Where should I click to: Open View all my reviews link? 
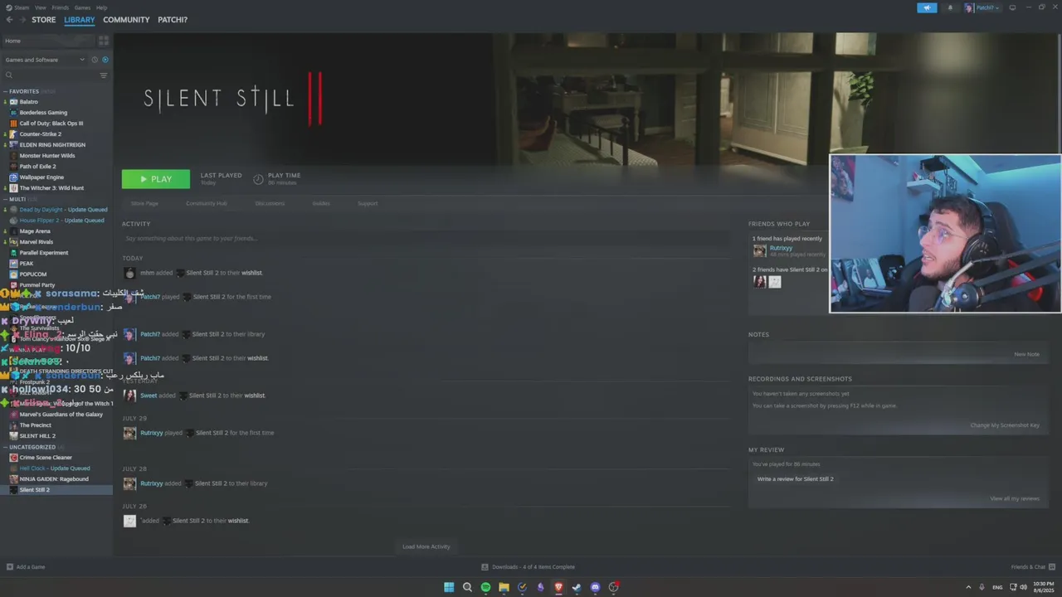[x=1015, y=498]
